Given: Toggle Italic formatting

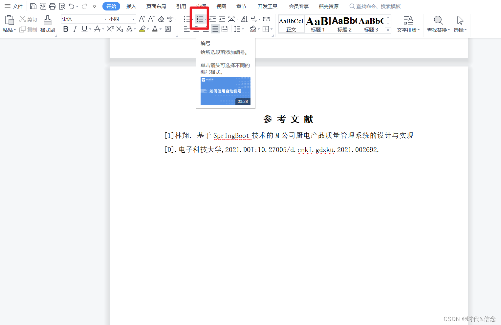Looking at the screenshot, I should [75, 29].
